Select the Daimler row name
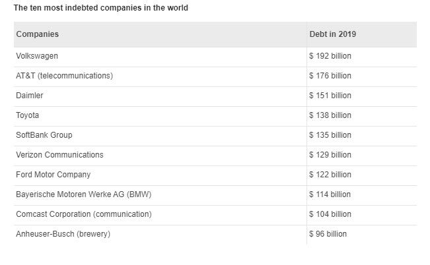Viewport: 430px width, 265px height. pyautogui.click(x=30, y=96)
